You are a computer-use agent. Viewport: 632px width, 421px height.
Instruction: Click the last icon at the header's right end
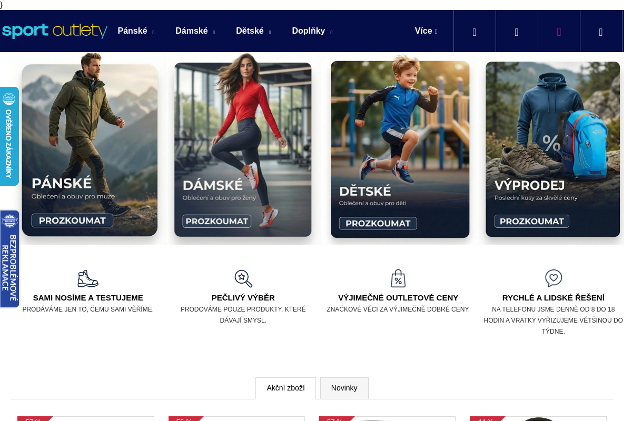pos(601,32)
